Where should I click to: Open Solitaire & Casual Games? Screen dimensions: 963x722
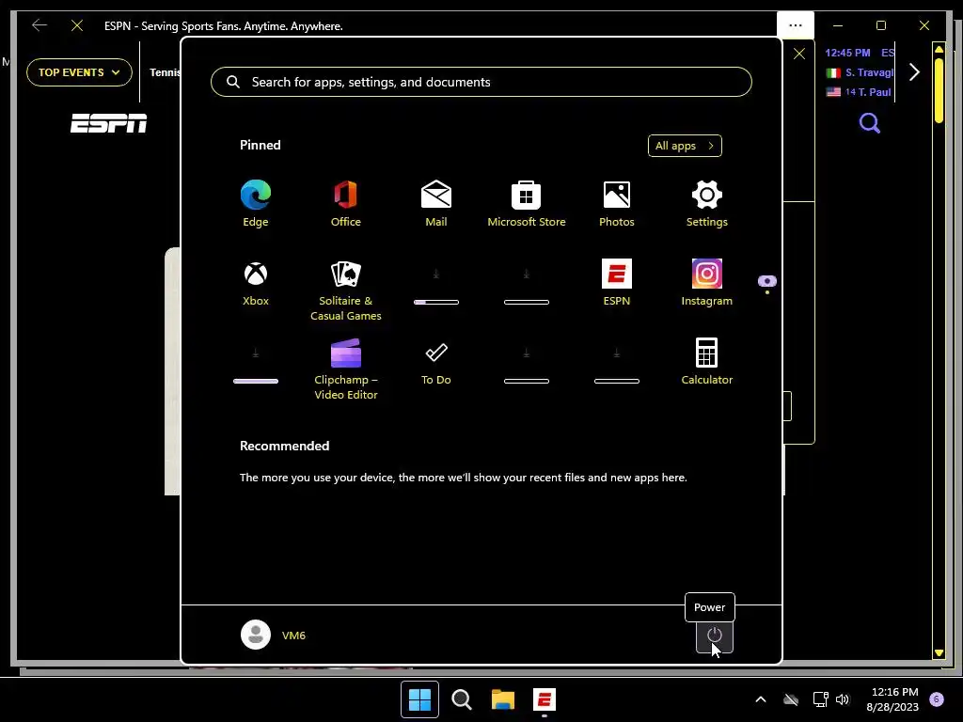[x=346, y=290]
